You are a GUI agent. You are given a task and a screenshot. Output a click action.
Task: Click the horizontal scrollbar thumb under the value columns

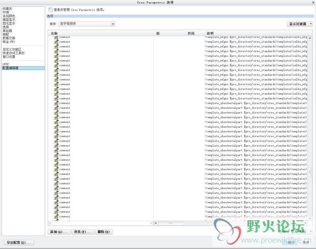tap(171, 223)
